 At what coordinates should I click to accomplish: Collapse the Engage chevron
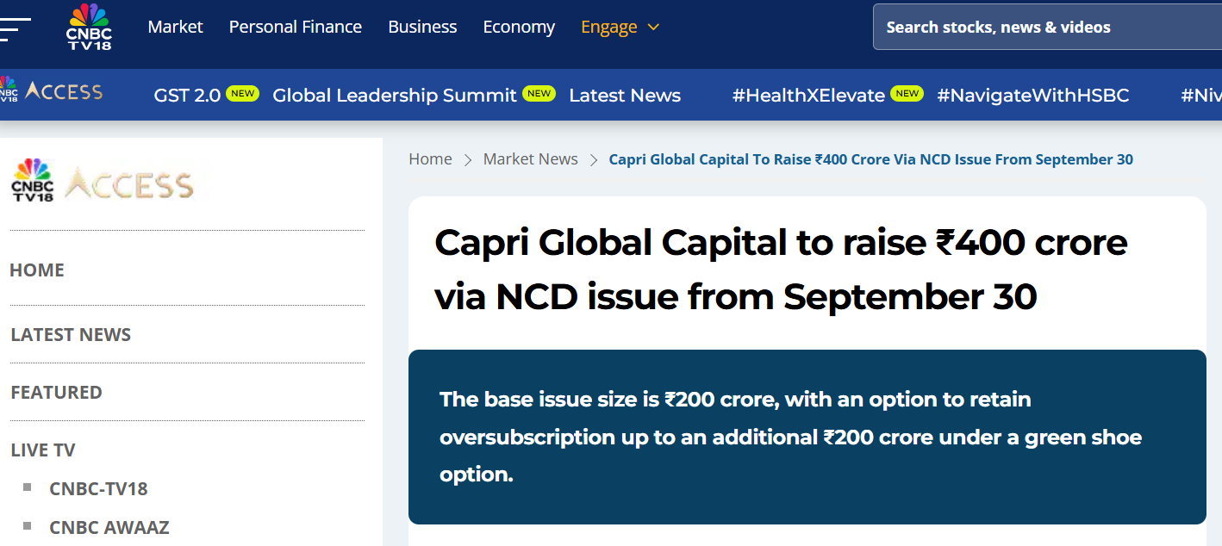(x=652, y=28)
